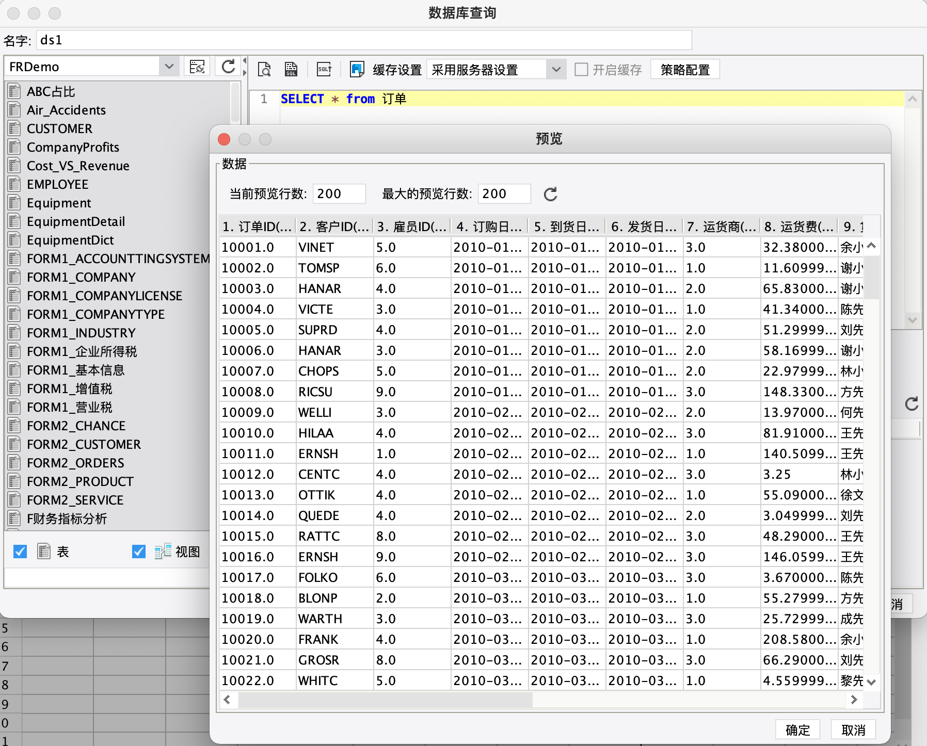Screen dimensions: 927x746
Task: Click the VINET customer cell
Action: (334, 247)
